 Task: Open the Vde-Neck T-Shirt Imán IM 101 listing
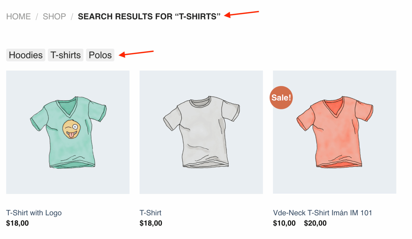[x=323, y=213]
